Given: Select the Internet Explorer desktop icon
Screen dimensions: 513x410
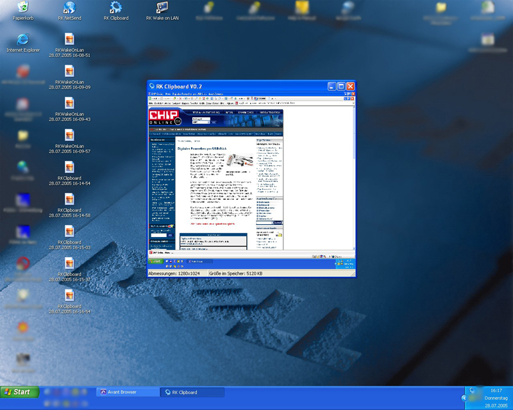Looking at the screenshot, I should [23, 39].
